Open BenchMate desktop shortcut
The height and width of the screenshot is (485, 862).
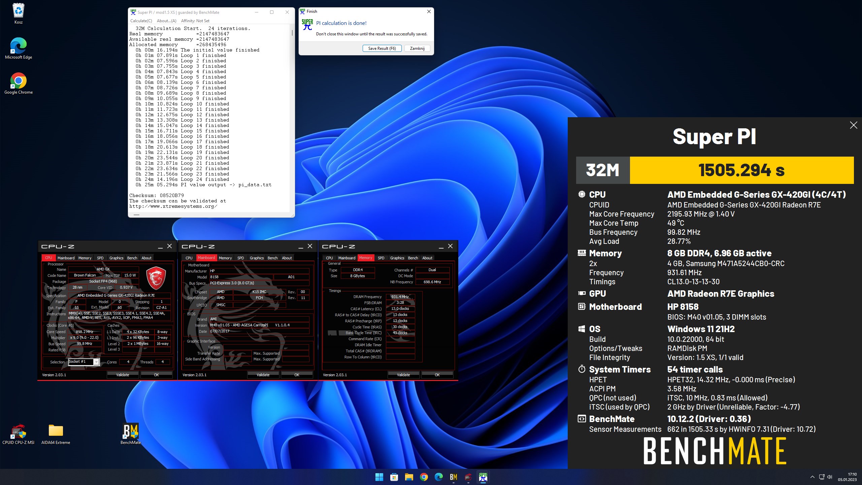point(131,434)
